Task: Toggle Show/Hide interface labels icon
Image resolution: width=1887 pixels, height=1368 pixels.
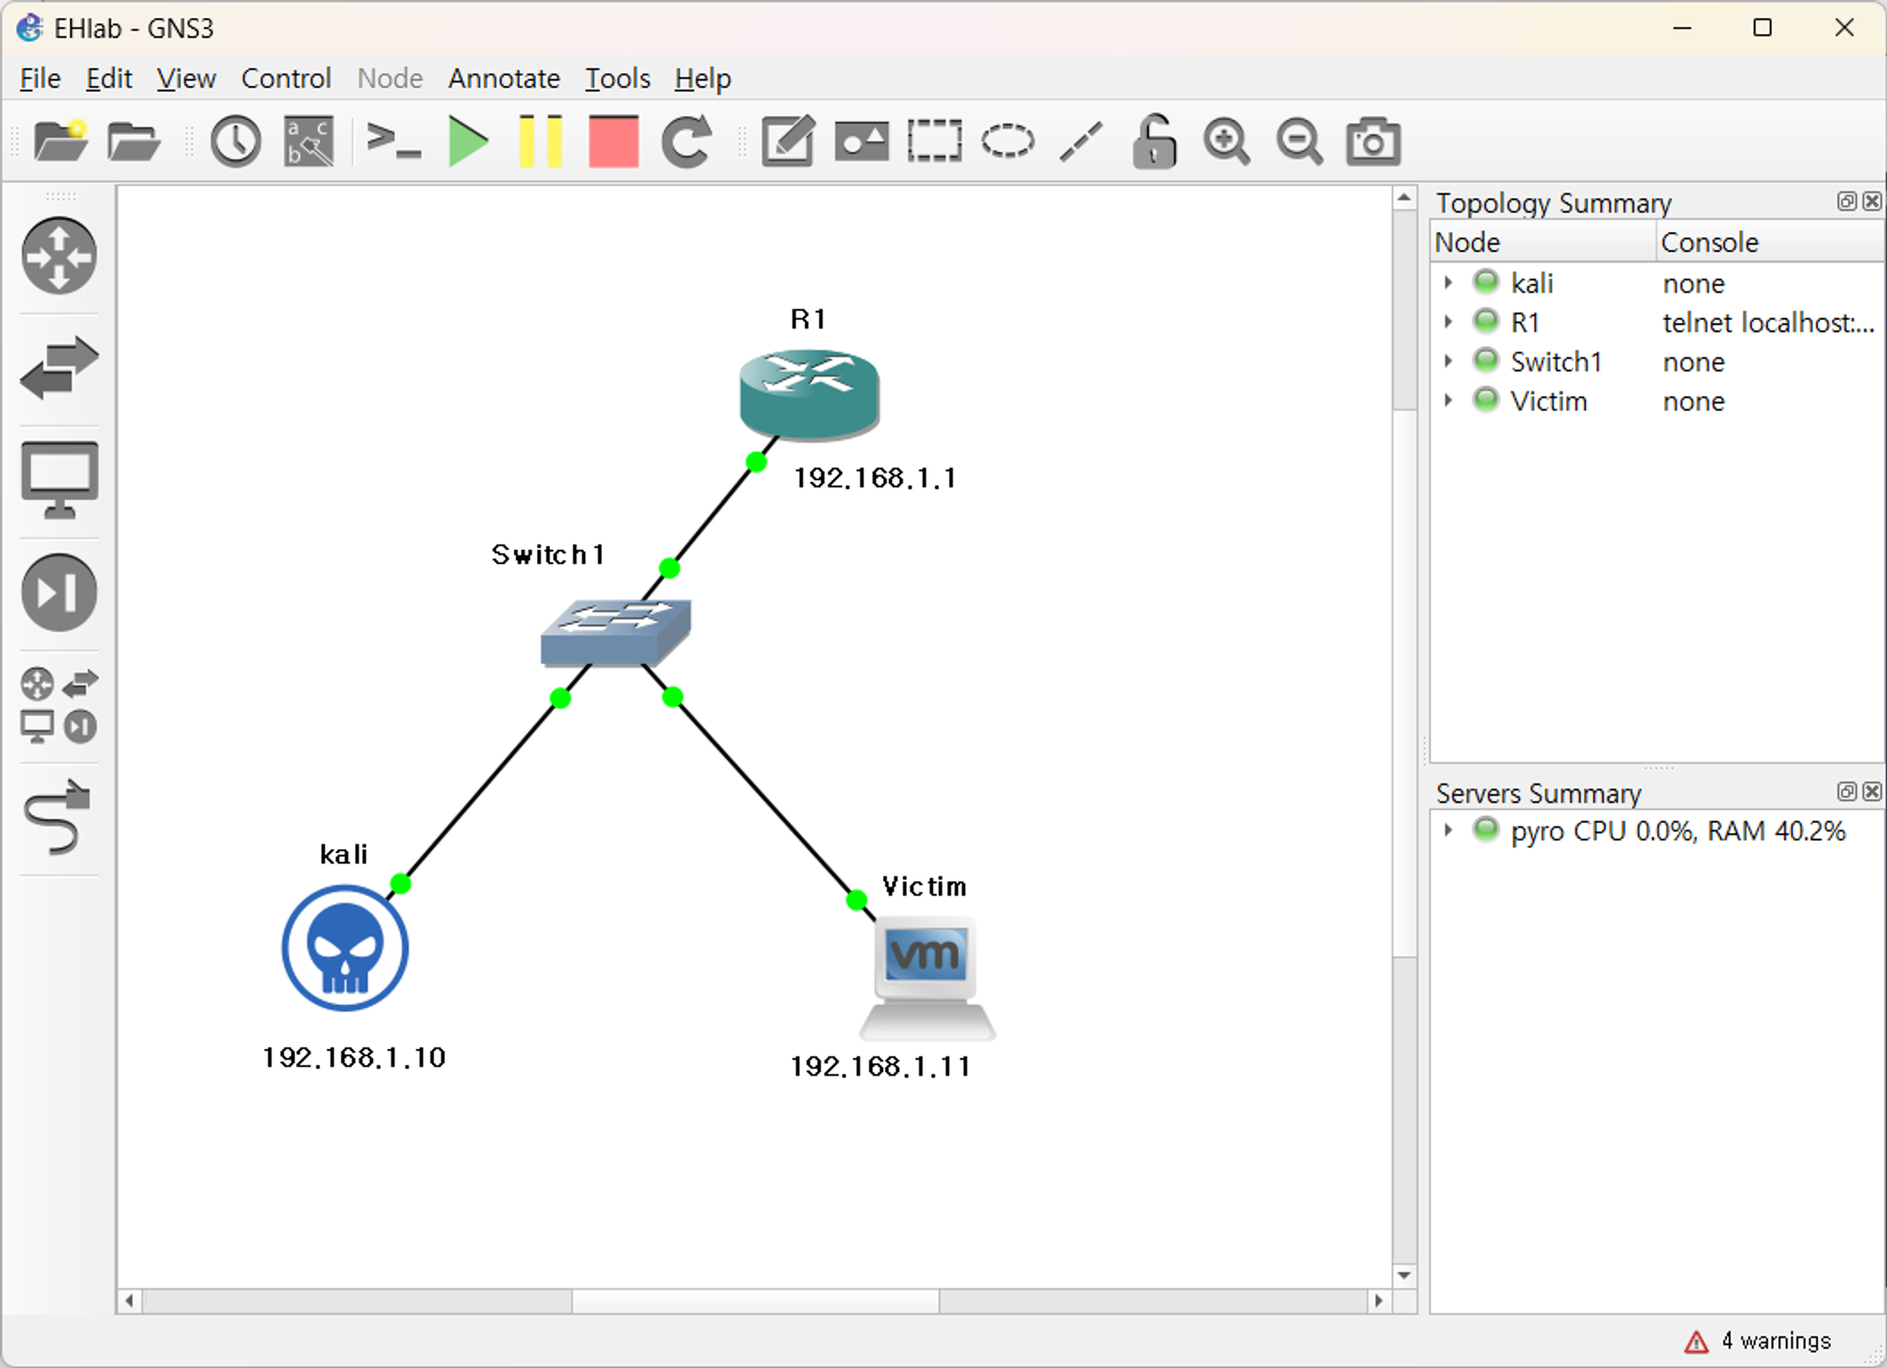Action: point(309,142)
